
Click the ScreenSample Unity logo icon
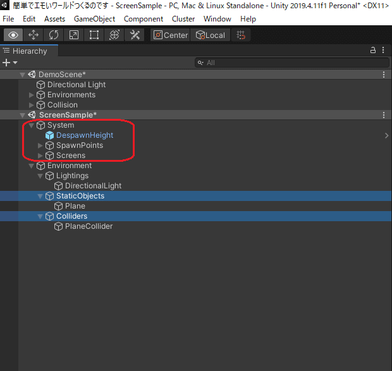coord(32,114)
